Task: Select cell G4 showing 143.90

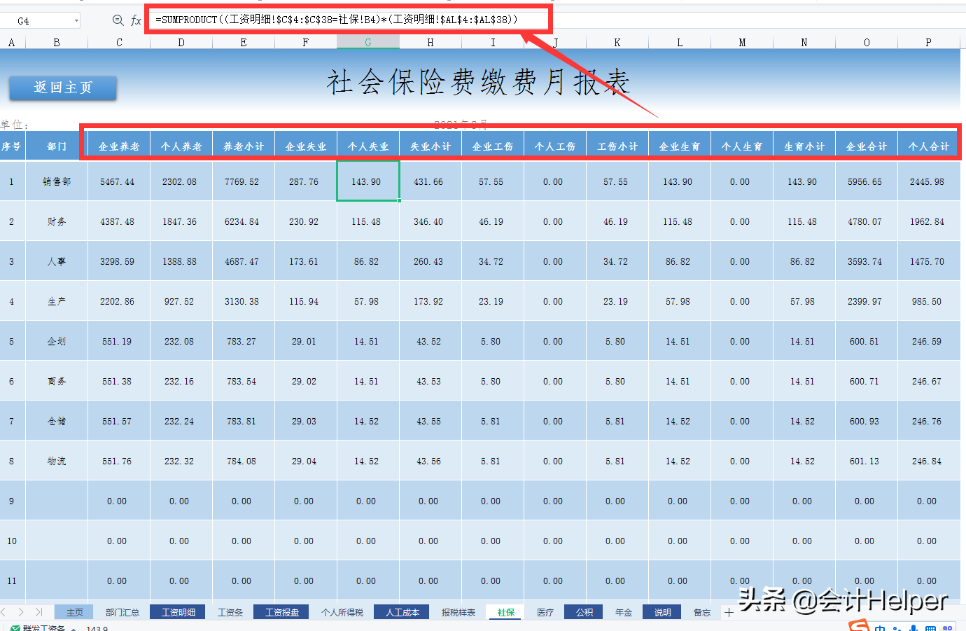Action: click(x=367, y=181)
